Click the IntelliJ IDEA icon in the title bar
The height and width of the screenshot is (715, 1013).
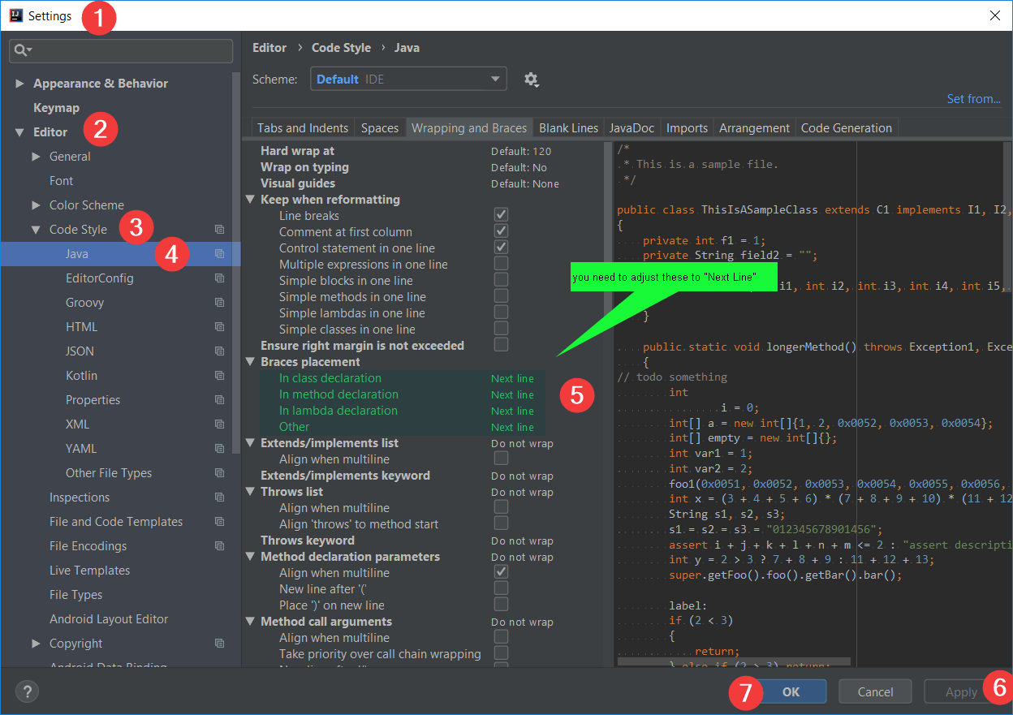[x=15, y=15]
